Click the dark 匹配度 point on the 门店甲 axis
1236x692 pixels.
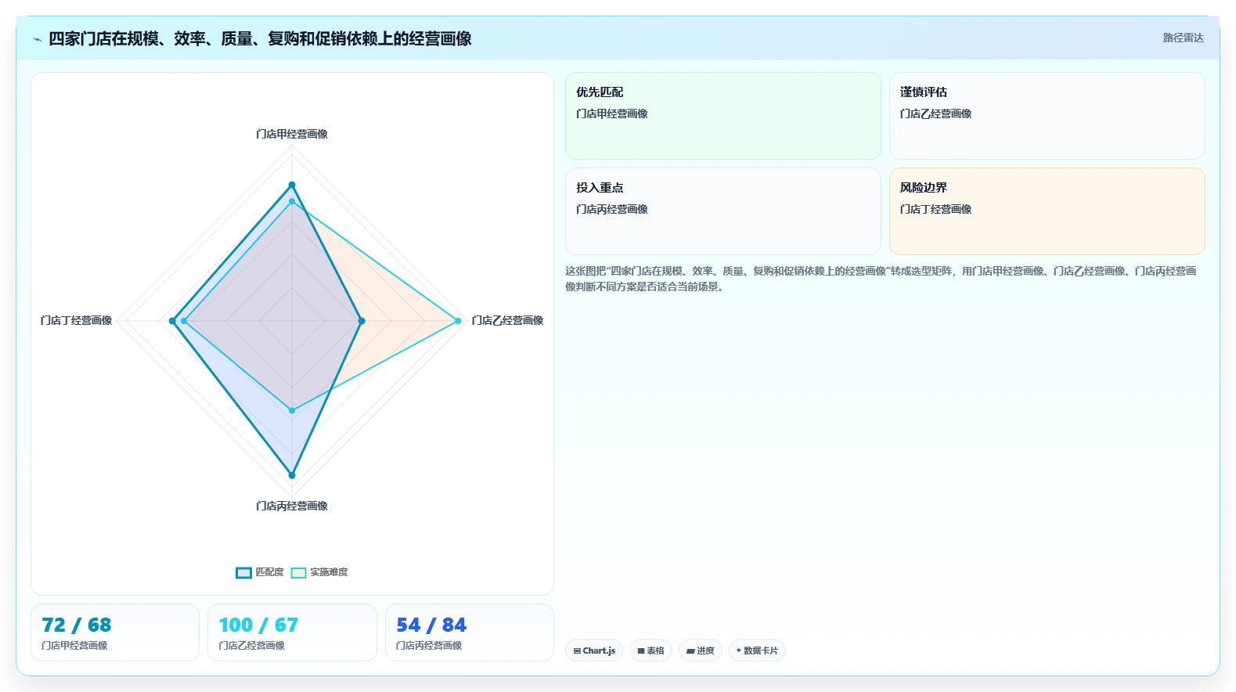click(292, 186)
